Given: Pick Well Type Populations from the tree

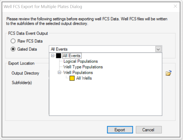Looking at the screenshot, I should coord(83,67).
